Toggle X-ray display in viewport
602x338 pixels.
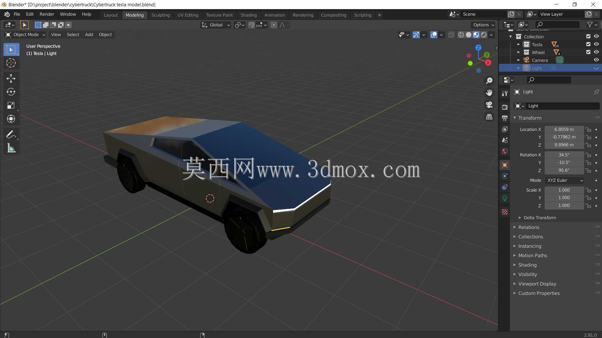coord(451,35)
